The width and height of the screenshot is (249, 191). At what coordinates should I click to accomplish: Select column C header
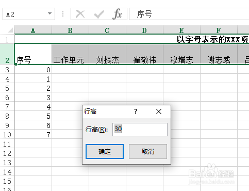pos(107,30)
